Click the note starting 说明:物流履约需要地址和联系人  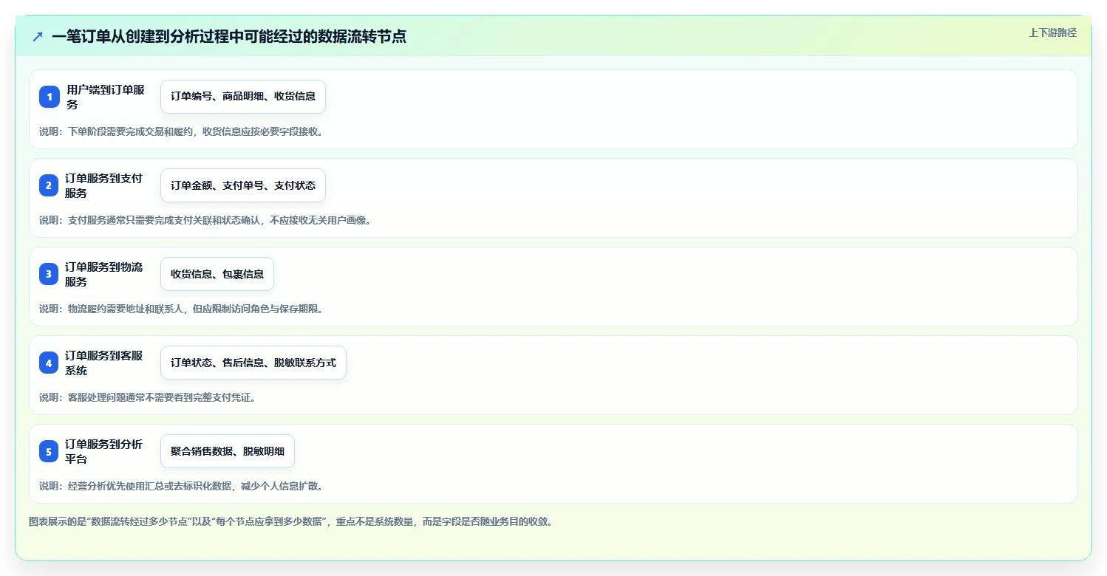[x=181, y=309]
